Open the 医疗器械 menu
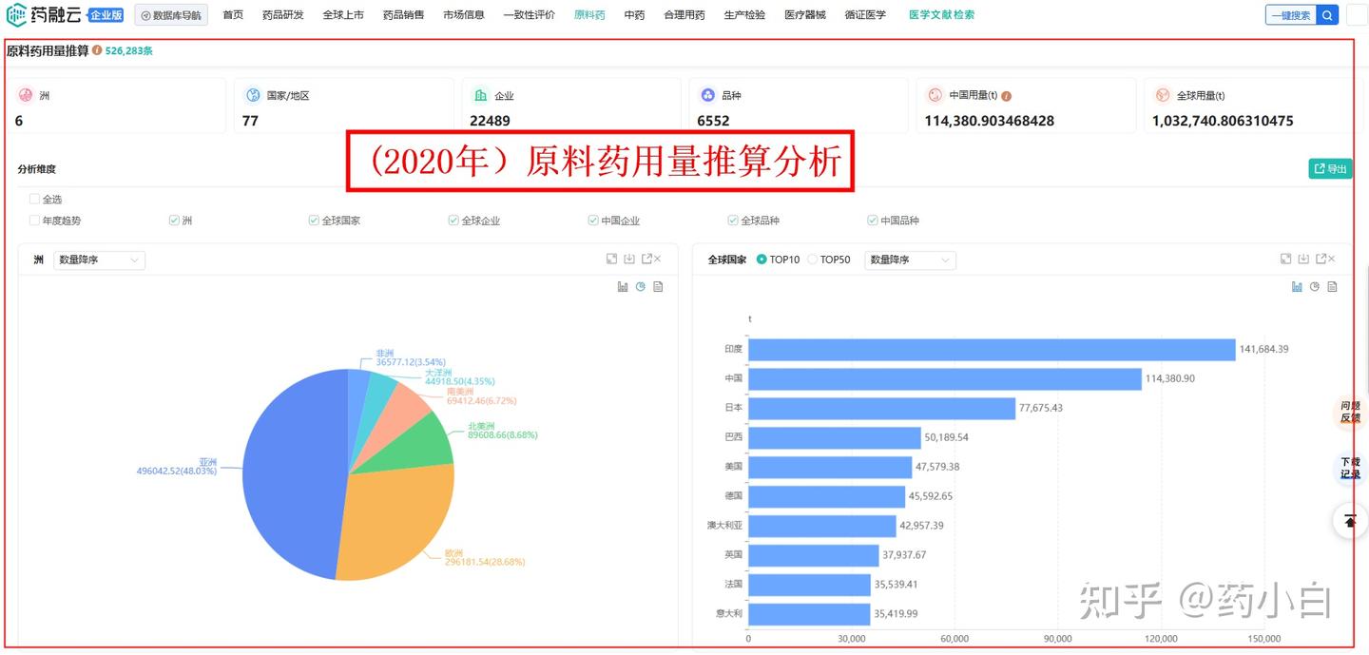This screenshot has height=655, width=1369. click(x=805, y=15)
